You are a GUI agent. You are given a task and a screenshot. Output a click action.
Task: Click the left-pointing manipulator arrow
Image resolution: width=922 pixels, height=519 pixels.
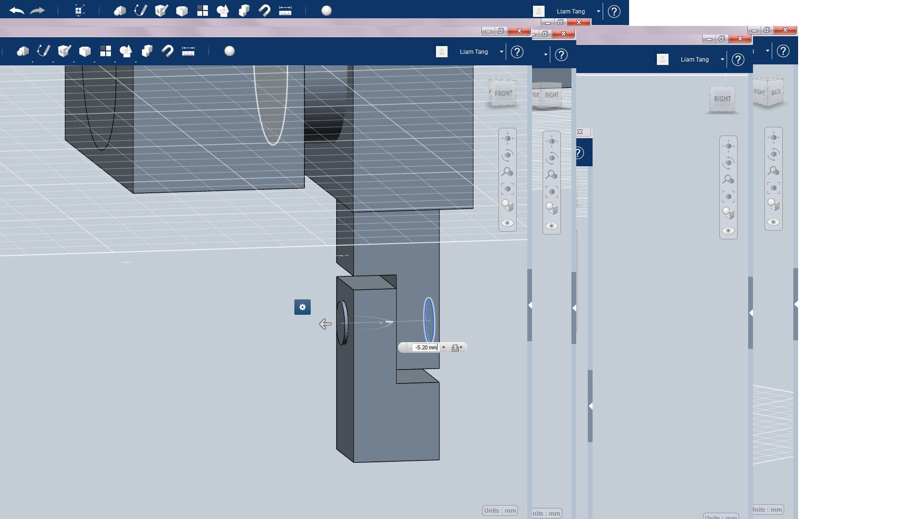[x=325, y=324]
